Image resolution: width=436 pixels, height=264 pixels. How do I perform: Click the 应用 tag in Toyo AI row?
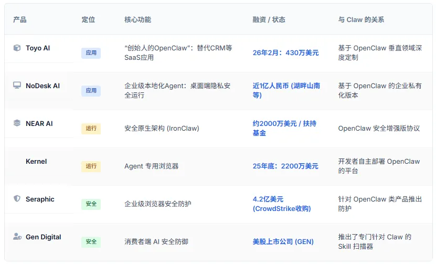[91, 53]
